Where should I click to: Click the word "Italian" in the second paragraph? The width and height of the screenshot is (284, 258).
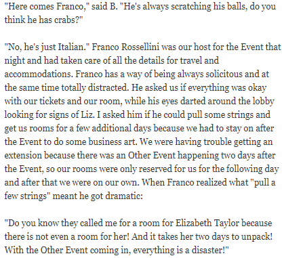click(x=72, y=47)
